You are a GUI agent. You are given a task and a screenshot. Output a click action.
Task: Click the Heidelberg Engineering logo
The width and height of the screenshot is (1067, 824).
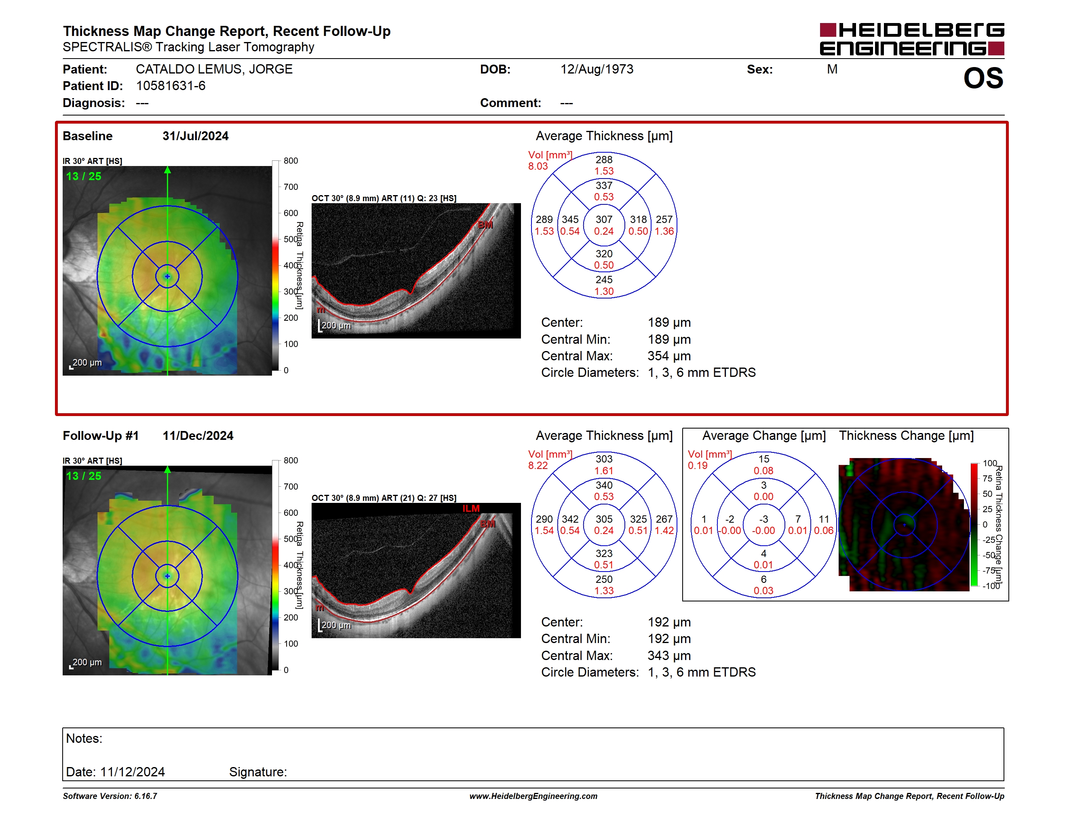point(912,39)
